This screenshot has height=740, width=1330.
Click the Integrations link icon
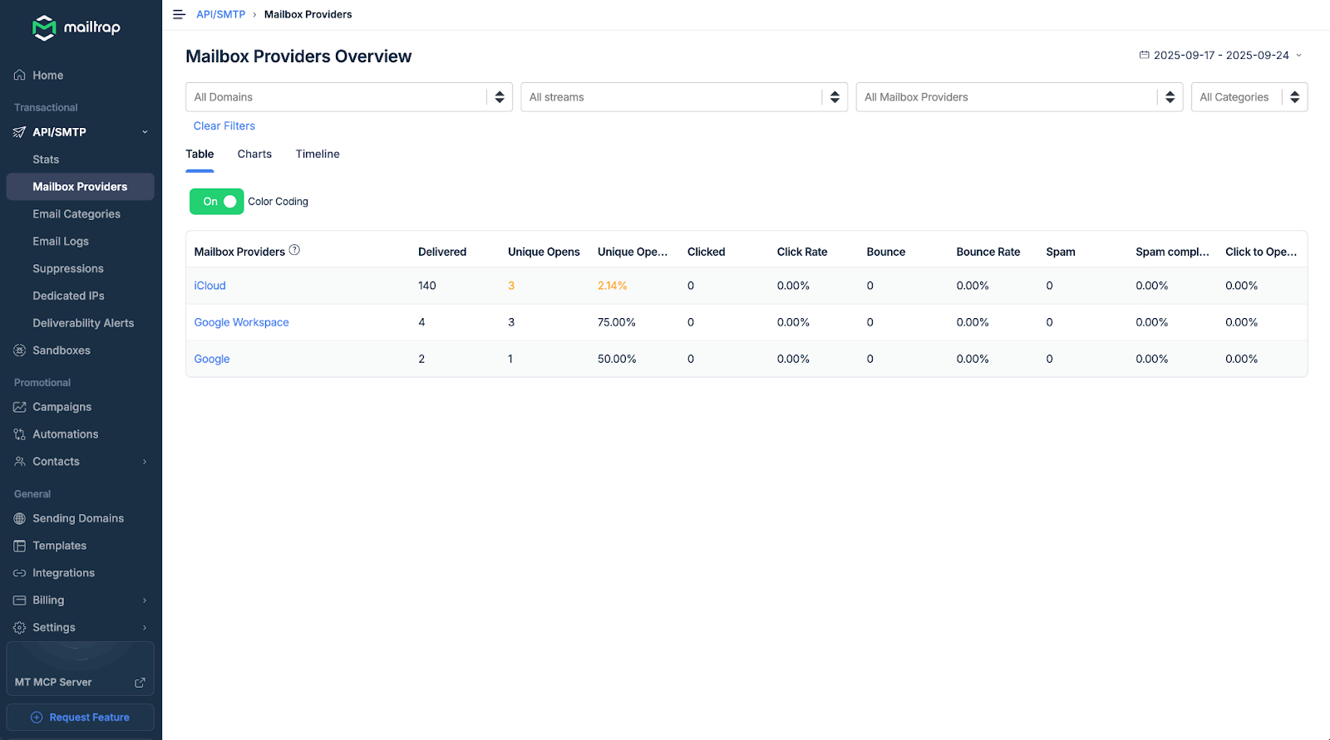coord(20,573)
